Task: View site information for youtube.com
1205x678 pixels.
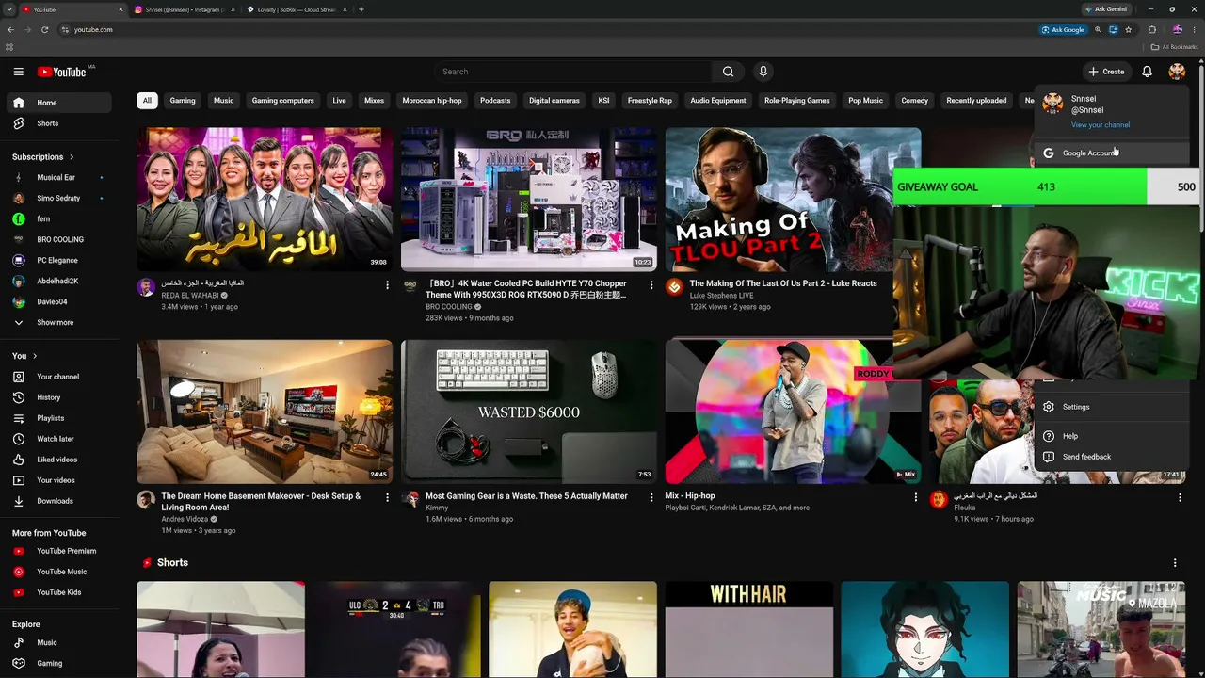Action: coord(65,30)
